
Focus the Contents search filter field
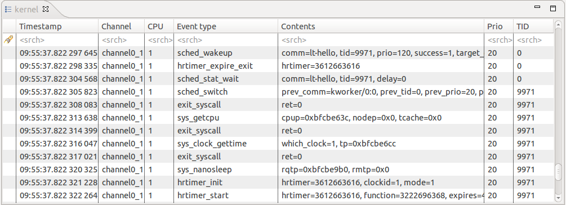(x=381, y=39)
